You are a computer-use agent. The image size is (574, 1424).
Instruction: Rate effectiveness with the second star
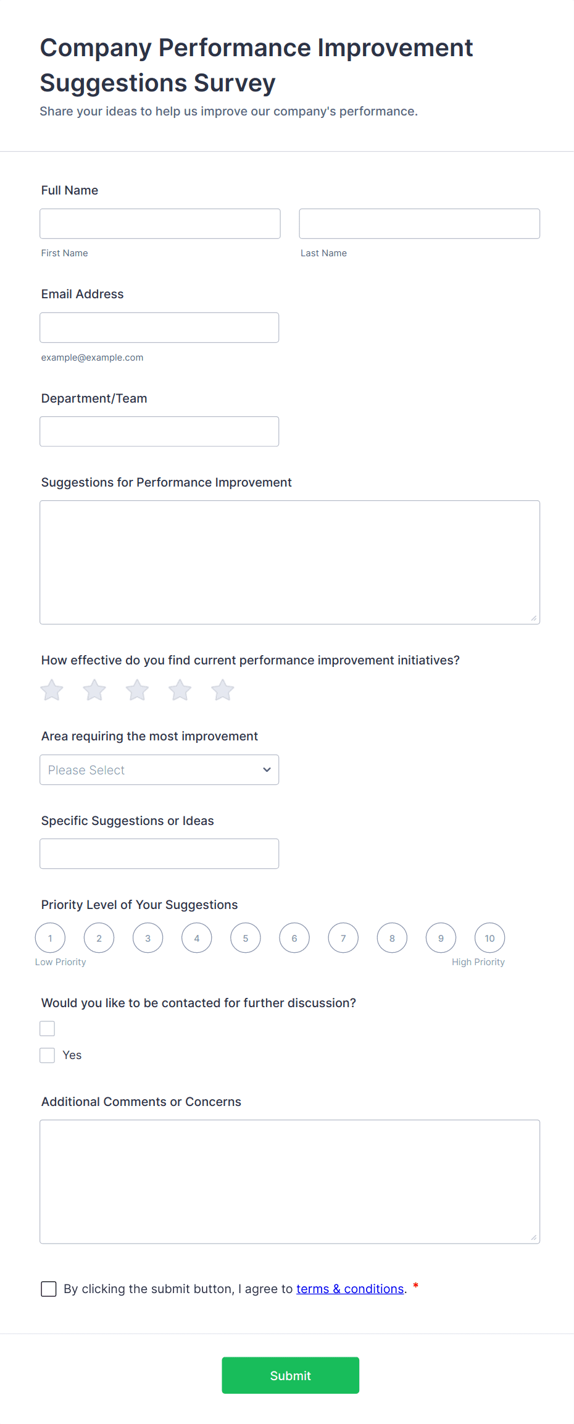[x=94, y=690]
